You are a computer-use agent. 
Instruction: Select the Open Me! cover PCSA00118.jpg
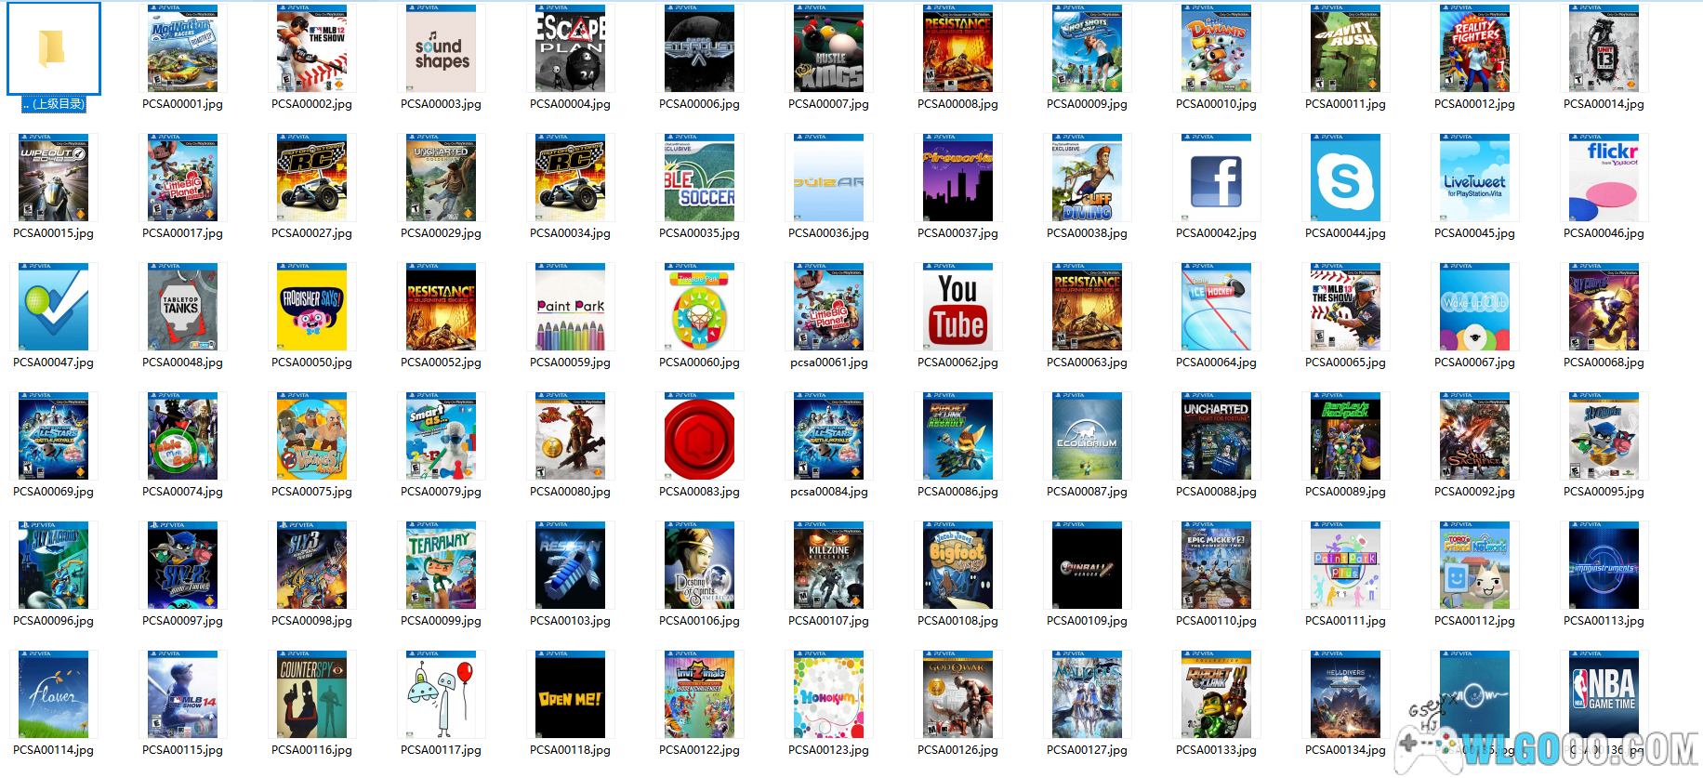(x=570, y=695)
